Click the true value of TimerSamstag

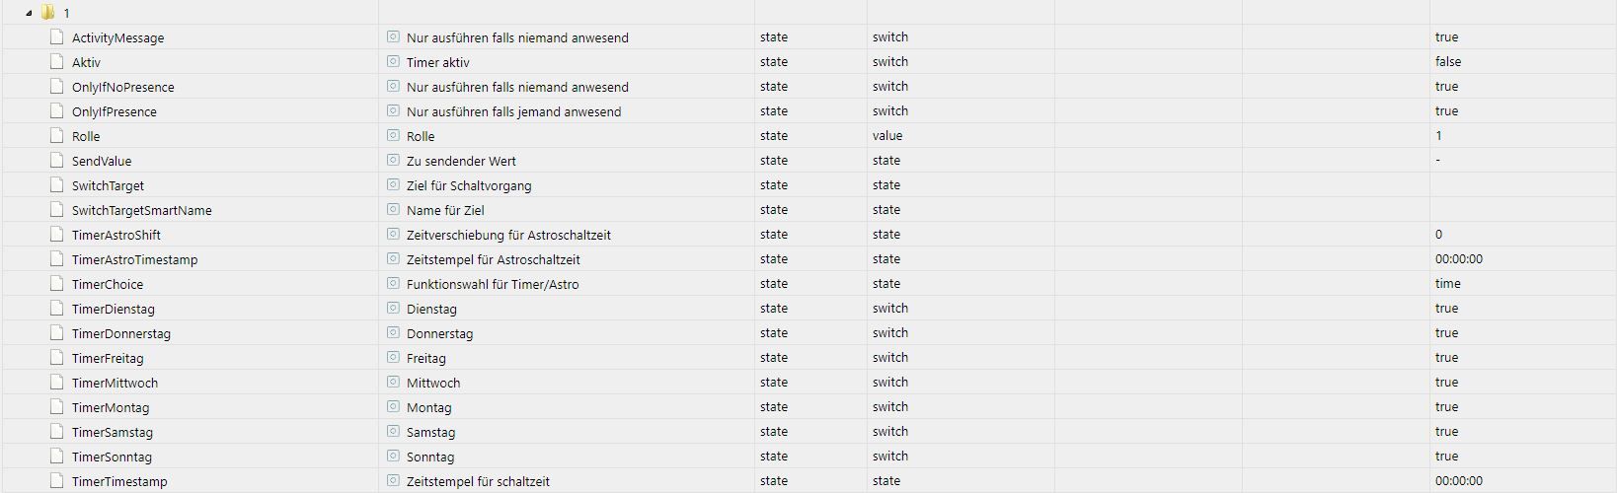(x=1446, y=431)
